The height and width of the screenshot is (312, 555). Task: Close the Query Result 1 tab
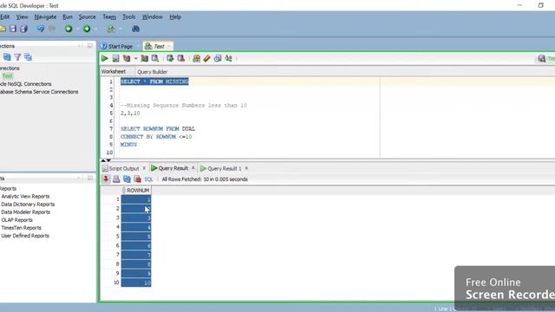[246, 168]
